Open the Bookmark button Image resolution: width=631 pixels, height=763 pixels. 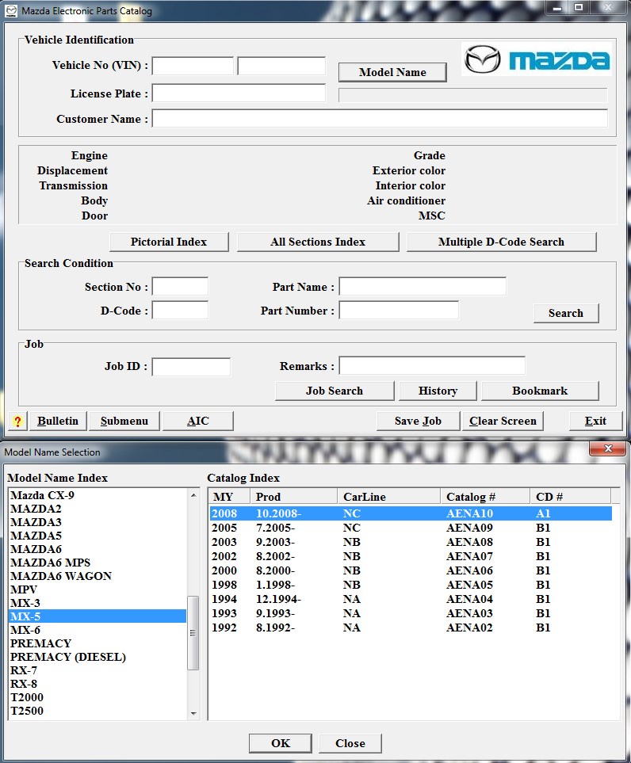click(540, 391)
